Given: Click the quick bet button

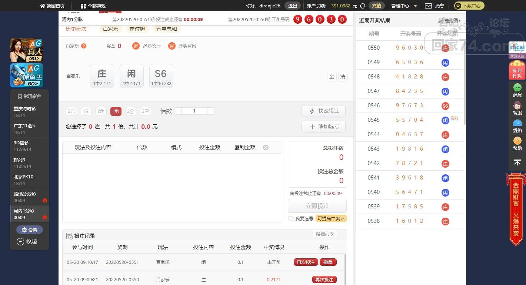Looking at the screenshot, I should (323, 111).
